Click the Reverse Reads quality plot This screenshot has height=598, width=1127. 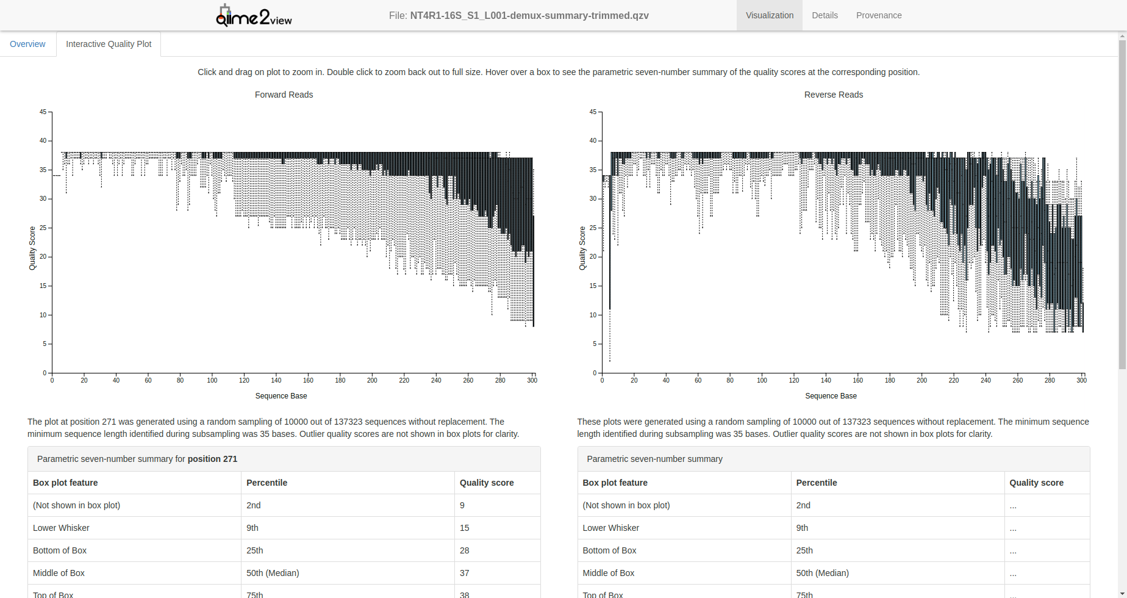[842, 244]
